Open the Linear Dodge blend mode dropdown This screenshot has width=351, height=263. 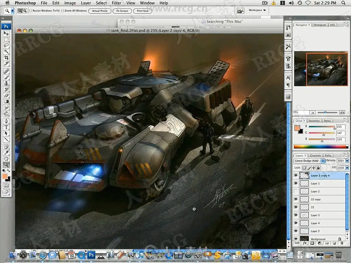(309, 161)
